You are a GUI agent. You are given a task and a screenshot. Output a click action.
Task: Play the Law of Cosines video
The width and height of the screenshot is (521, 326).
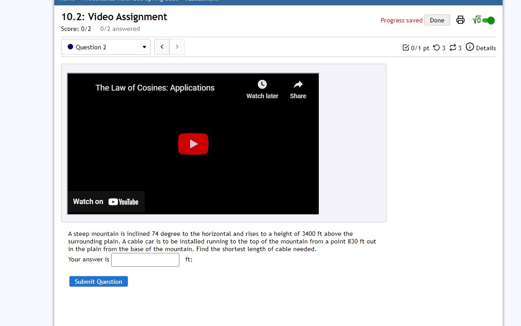pos(193,144)
